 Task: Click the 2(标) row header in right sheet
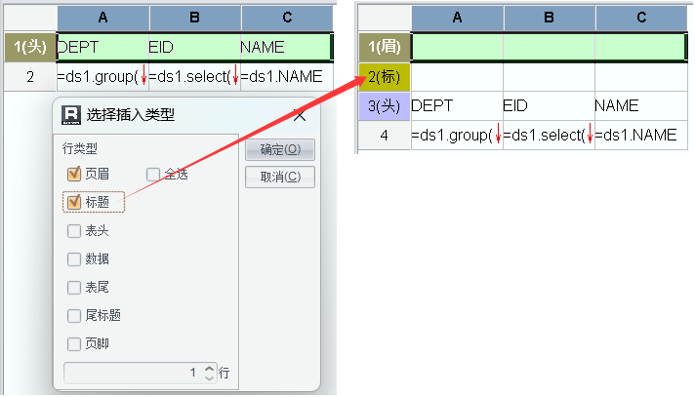pos(385,75)
